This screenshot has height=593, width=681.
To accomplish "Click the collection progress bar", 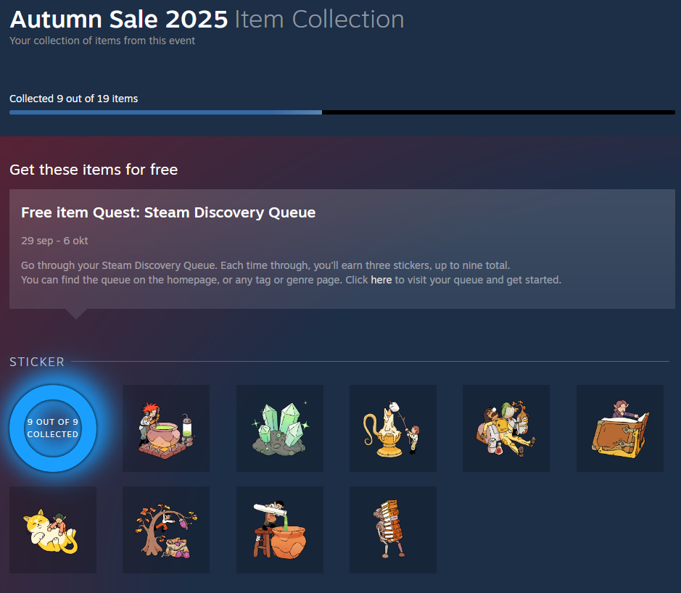I will point(342,112).
